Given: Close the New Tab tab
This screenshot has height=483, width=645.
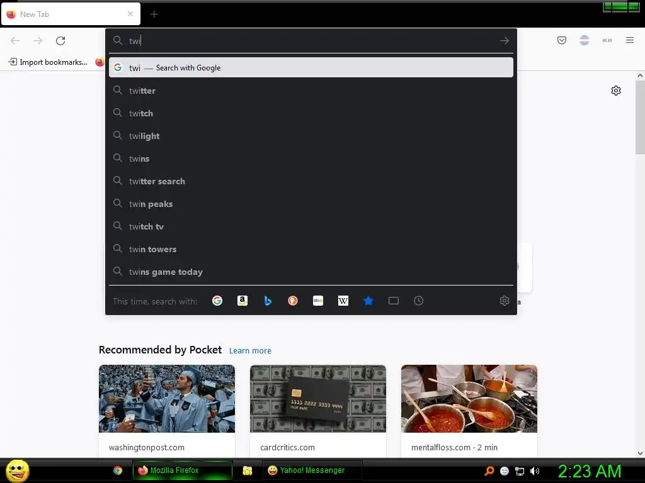Looking at the screenshot, I should coord(130,14).
